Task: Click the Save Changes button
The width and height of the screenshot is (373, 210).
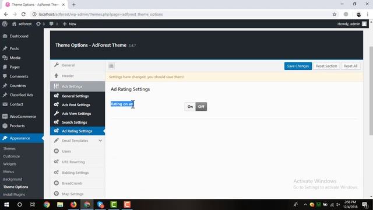Action: (298, 66)
